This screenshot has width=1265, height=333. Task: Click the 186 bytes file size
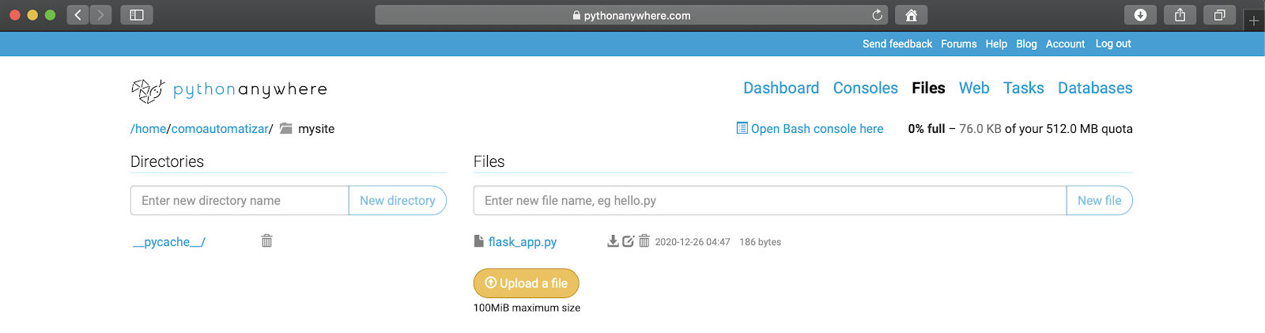point(761,242)
